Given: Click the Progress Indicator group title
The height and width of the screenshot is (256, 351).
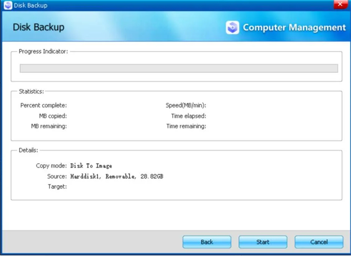Looking at the screenshot, I should pyautogui.click(x=43, y=51).
